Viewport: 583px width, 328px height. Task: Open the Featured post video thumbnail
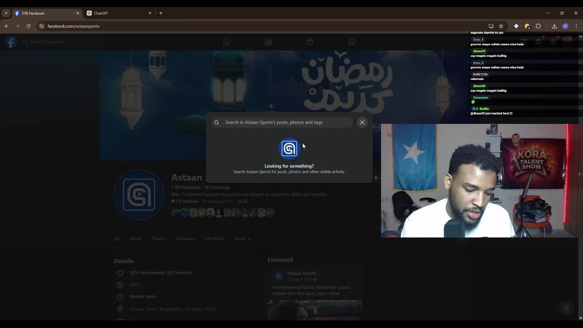coord(315,310)
